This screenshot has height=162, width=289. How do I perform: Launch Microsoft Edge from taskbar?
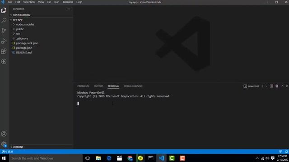click(109, 158)
